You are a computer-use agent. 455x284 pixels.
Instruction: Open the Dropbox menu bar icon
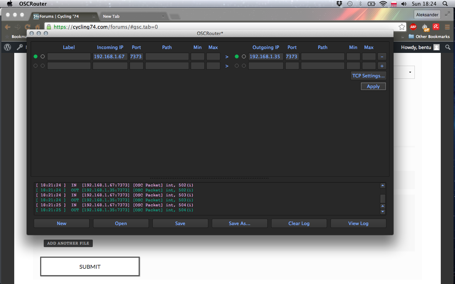[339, 4]
